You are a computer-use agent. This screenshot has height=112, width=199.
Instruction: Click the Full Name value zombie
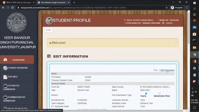pyautogui.click(x=88, y=77)
